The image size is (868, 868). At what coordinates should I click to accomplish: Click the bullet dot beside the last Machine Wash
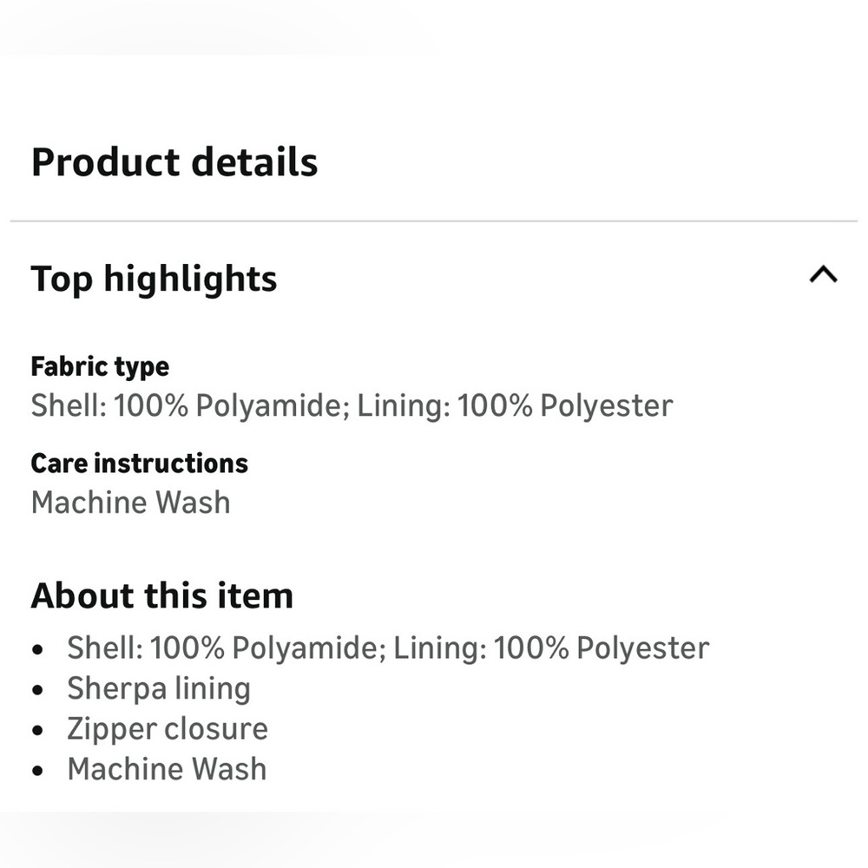[37, 771]
